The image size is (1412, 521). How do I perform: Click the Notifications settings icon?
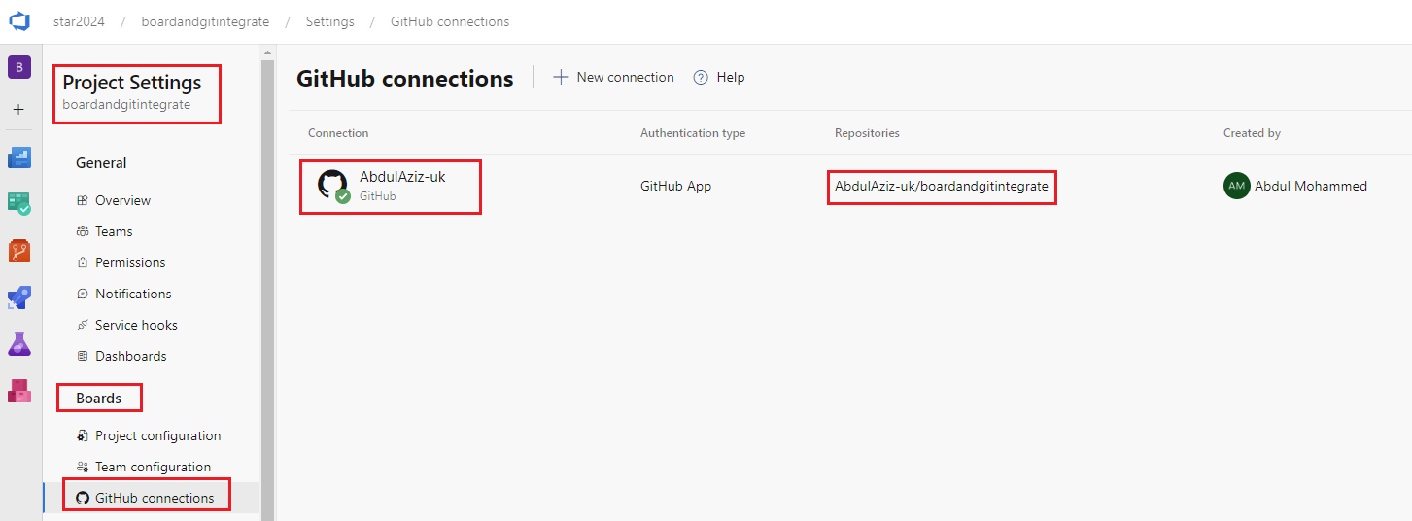(83, 294)
